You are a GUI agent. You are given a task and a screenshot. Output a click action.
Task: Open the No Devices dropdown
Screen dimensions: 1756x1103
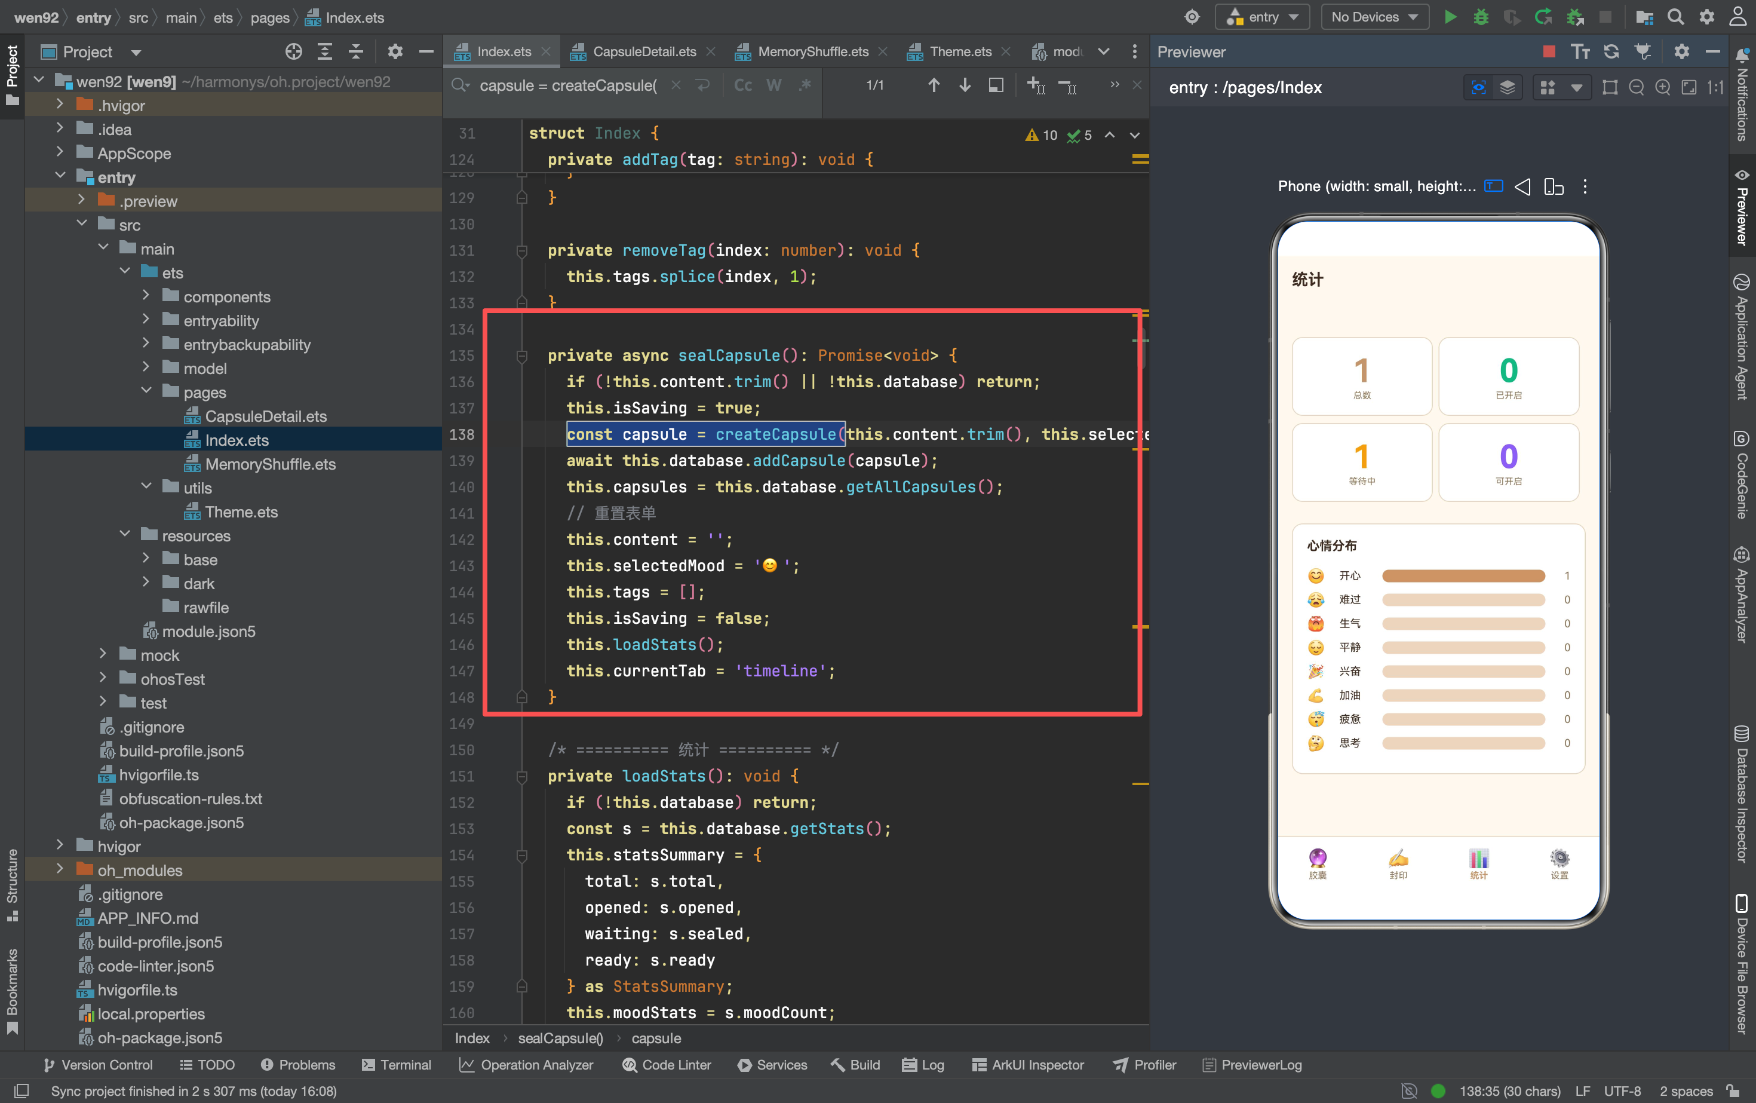tap(1374, 17)
